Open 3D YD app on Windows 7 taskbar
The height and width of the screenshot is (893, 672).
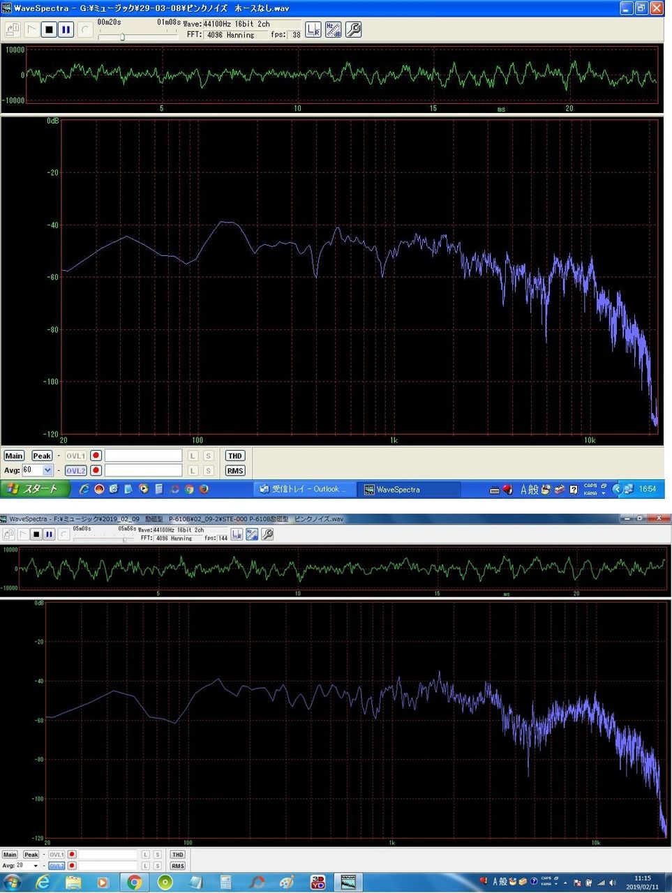(318, 883)
